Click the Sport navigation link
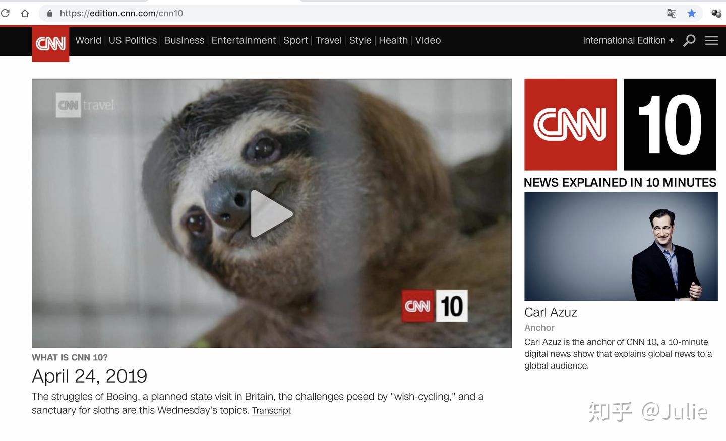 pos(295,41)
